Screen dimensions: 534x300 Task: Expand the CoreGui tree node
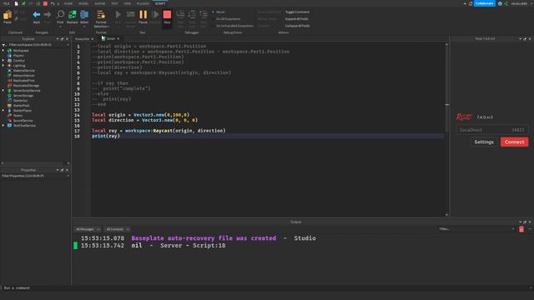tap(3, 61)
